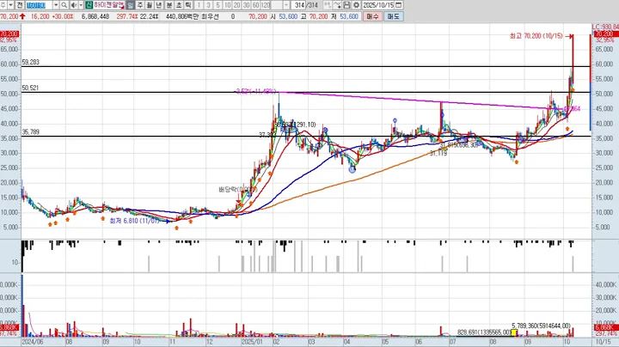Click the yellow volume highlight marker
This screenshot has width=619, height=347.
tap(514, 332)
